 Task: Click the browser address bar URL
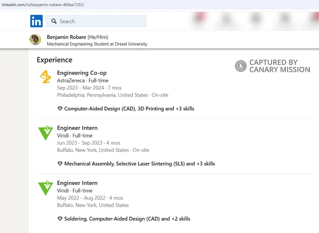[43, 5]
